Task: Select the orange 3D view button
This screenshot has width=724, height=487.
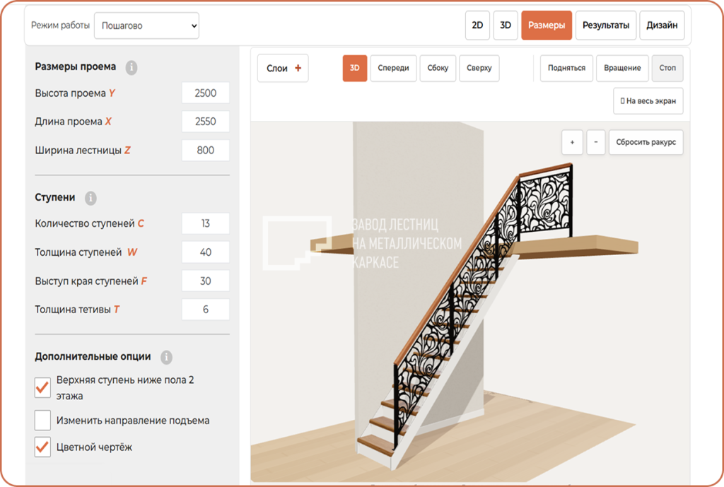Action: (355, 69)
